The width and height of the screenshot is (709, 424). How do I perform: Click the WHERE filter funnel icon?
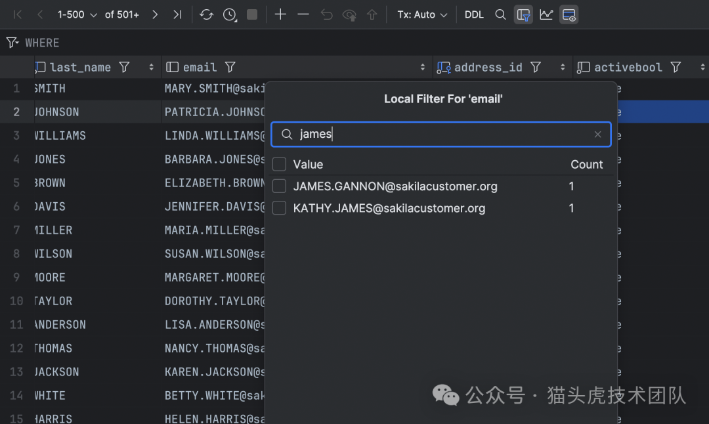[12, 43]
